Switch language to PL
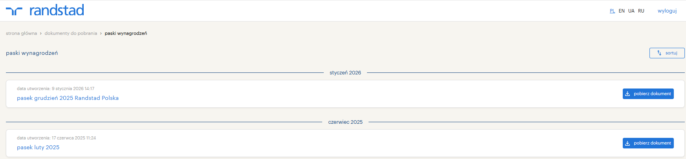This screenshot has height=159, width=686. pyautogui.click(x=612, y=11)
